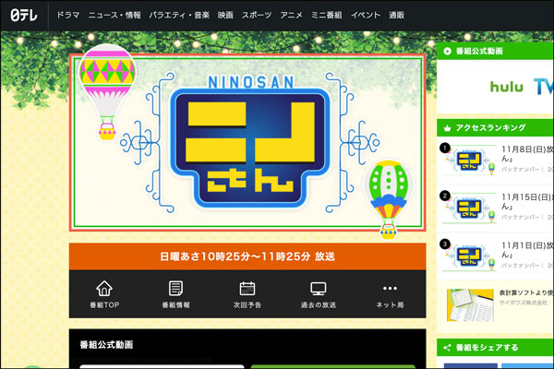
Task: Open rank 1 11月8日 episode thumbnail
Action: [474, 160]
